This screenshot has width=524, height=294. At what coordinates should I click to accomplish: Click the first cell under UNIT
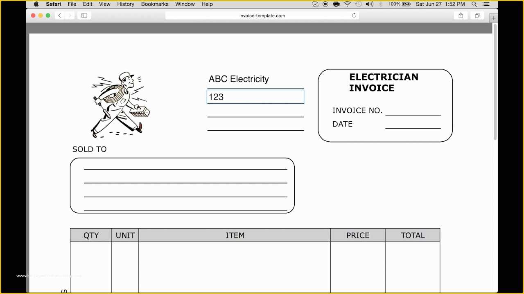coord(125,267)
